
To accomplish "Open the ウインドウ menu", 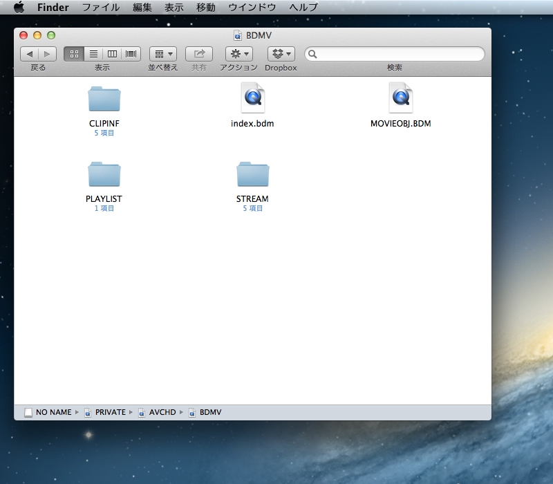I will [252, 7].
